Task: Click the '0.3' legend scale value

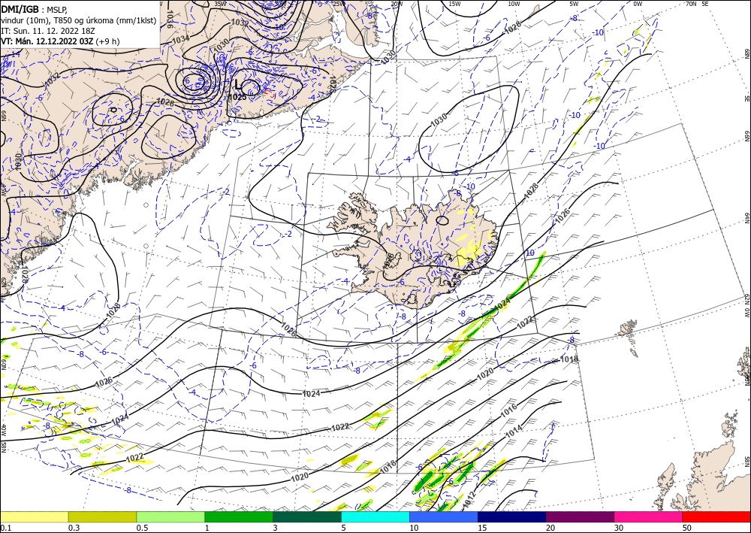Action: coord(74,528)
